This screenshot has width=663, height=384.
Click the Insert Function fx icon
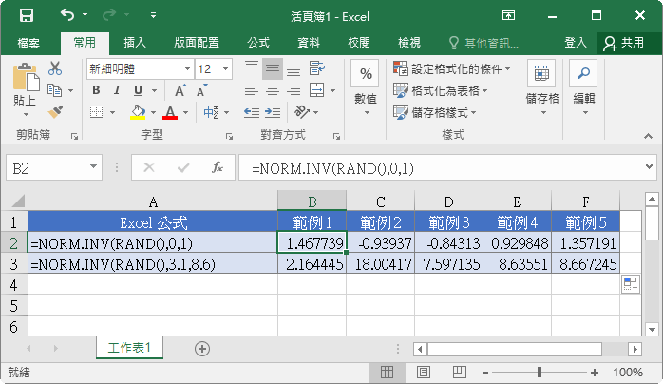[218, 168]
